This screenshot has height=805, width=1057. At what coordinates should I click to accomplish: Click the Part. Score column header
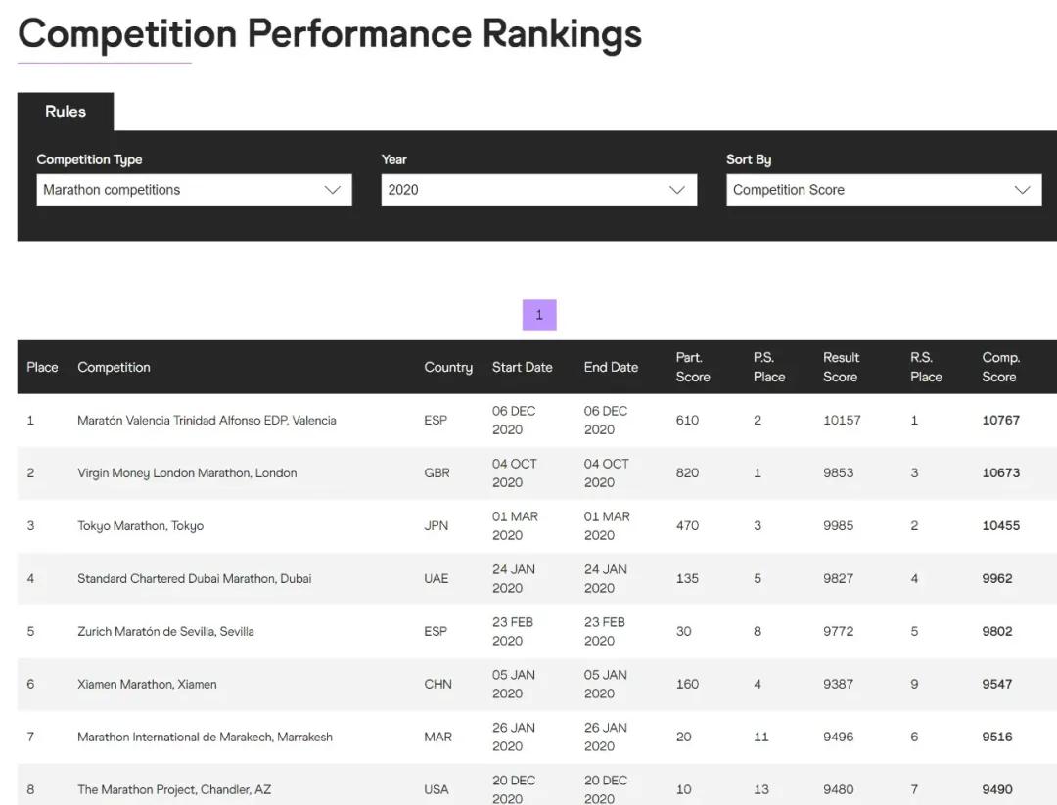[692, 367]
